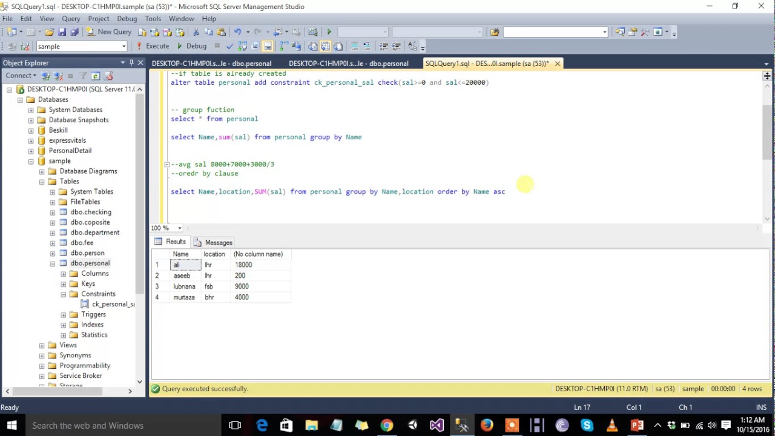Click the Filter funnel icon
The width and height of the screenshot is (775, 436).
(83, 76)
